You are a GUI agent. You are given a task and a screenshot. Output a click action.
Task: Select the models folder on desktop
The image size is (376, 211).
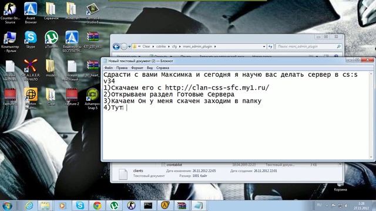click(51, 69)
